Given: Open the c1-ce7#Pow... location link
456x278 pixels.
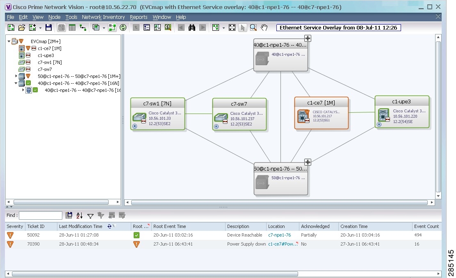Looking at the screenshot, I should [283, 244].
